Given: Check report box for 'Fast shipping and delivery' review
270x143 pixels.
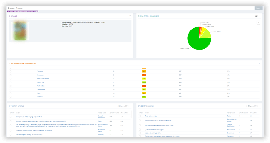Looking at the screenshot, I should (x=10, y=135).
